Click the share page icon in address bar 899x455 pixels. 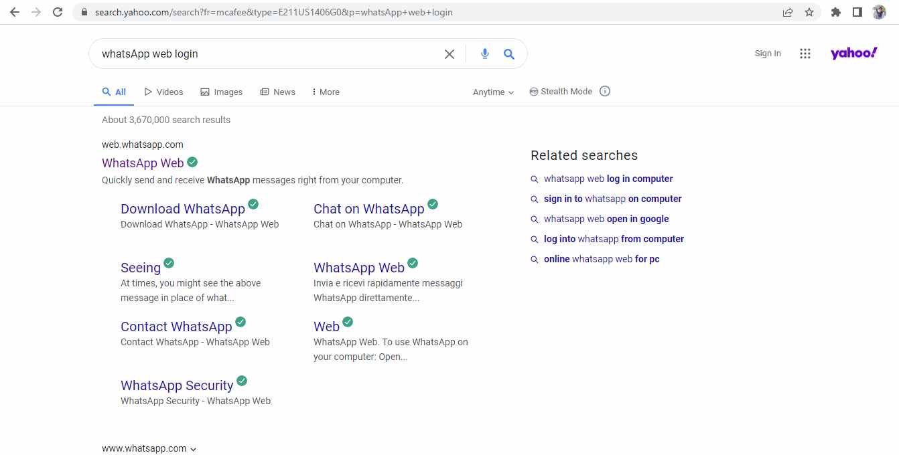tap(788, 12)
